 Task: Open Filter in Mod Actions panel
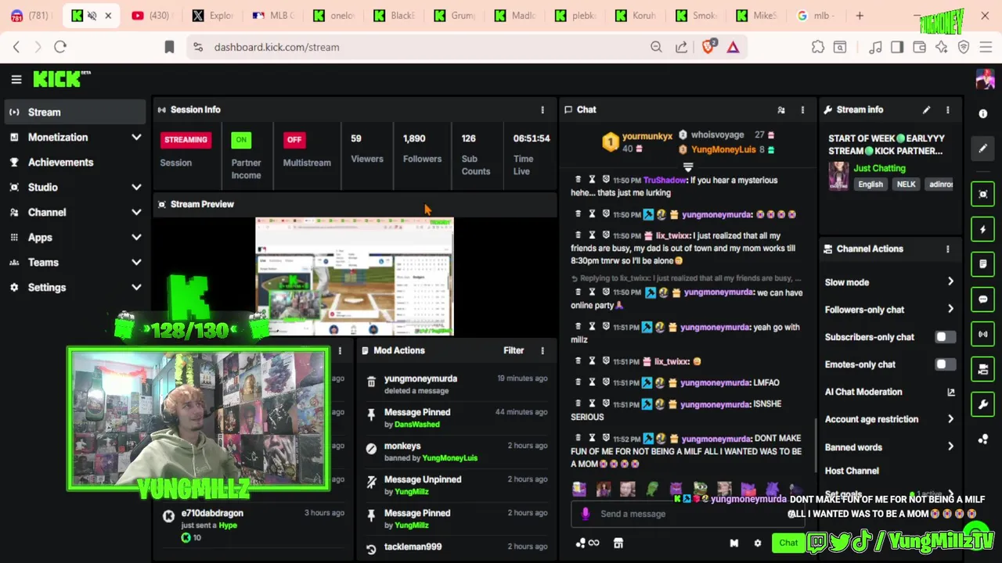pos(514,350)
